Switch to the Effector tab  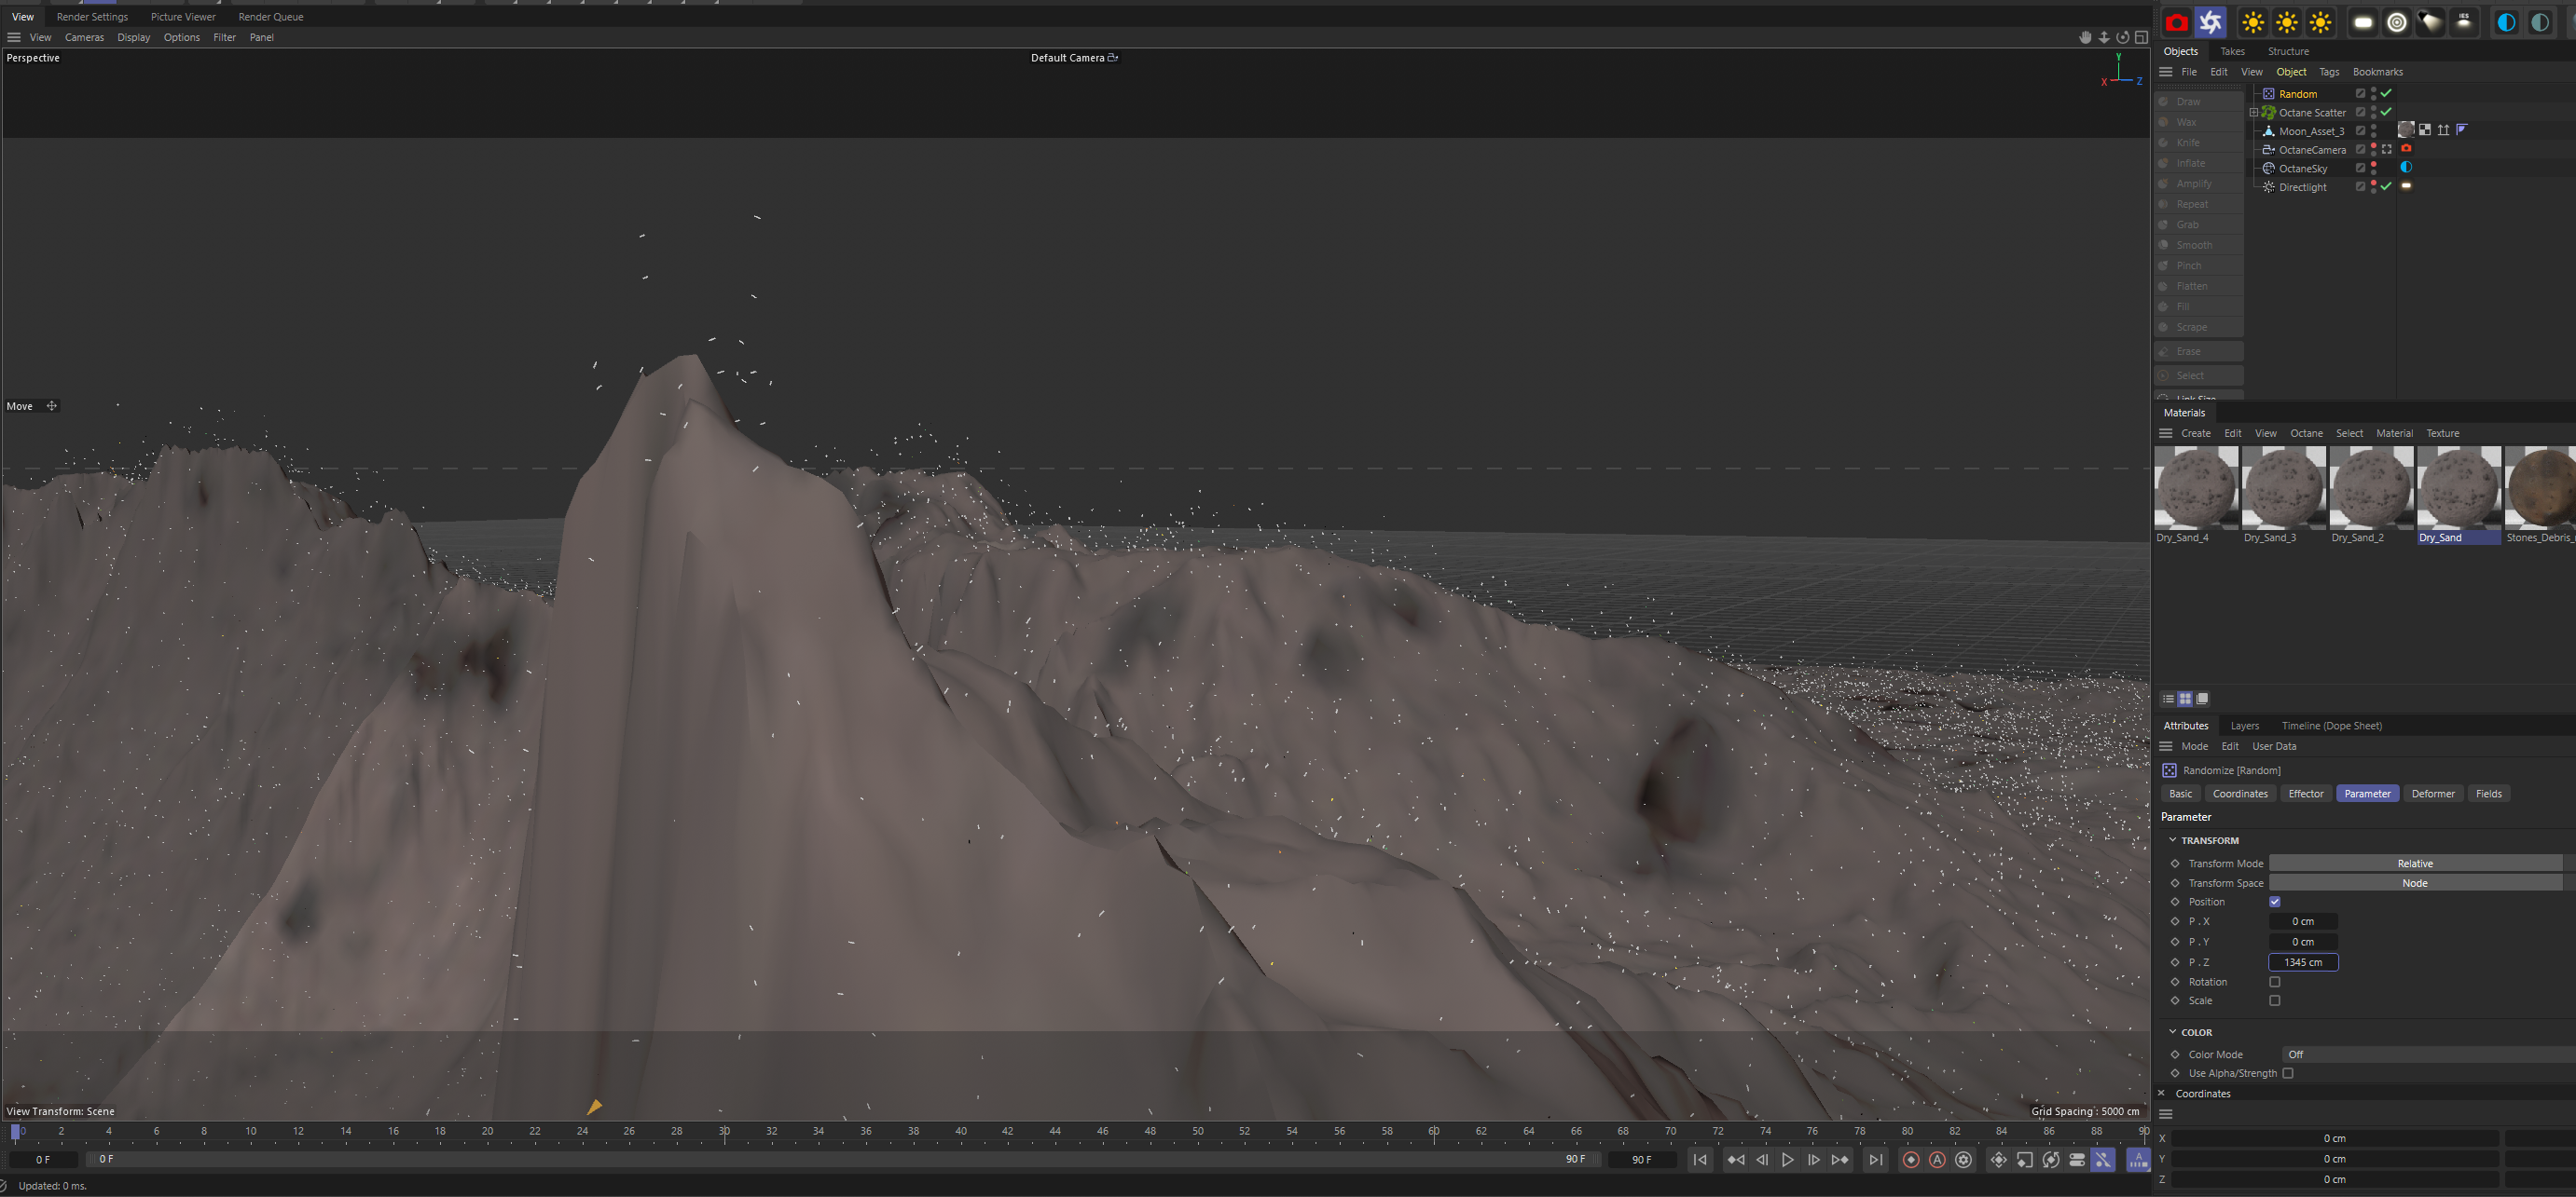coord(2305,794)
